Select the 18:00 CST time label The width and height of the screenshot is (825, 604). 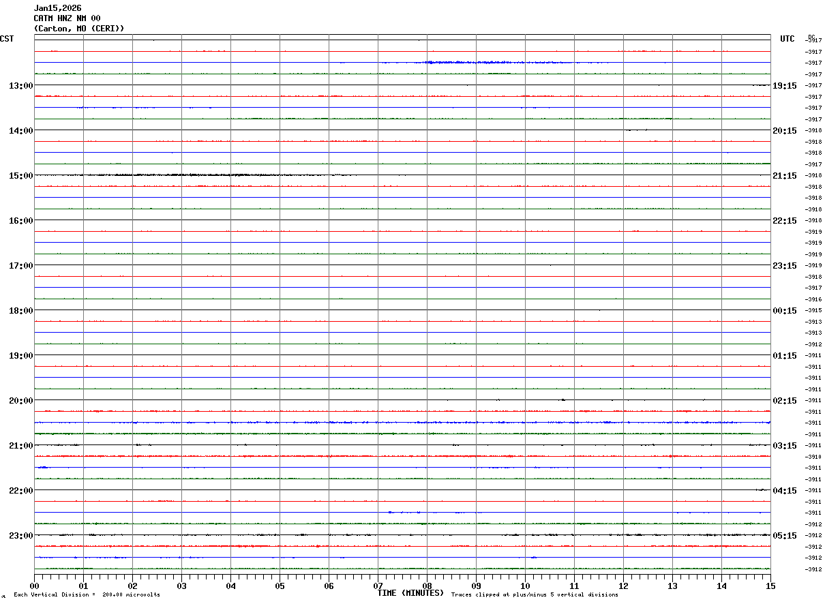(x=20, y=311)
